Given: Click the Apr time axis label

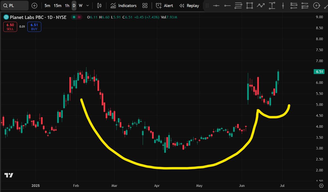Looking at the screenshot, I should 157,186.
